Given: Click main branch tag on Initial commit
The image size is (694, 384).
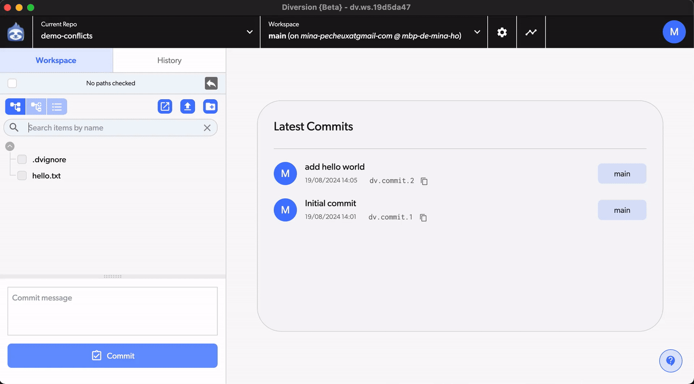Looking at the screenshot, I should pos(622,210).
